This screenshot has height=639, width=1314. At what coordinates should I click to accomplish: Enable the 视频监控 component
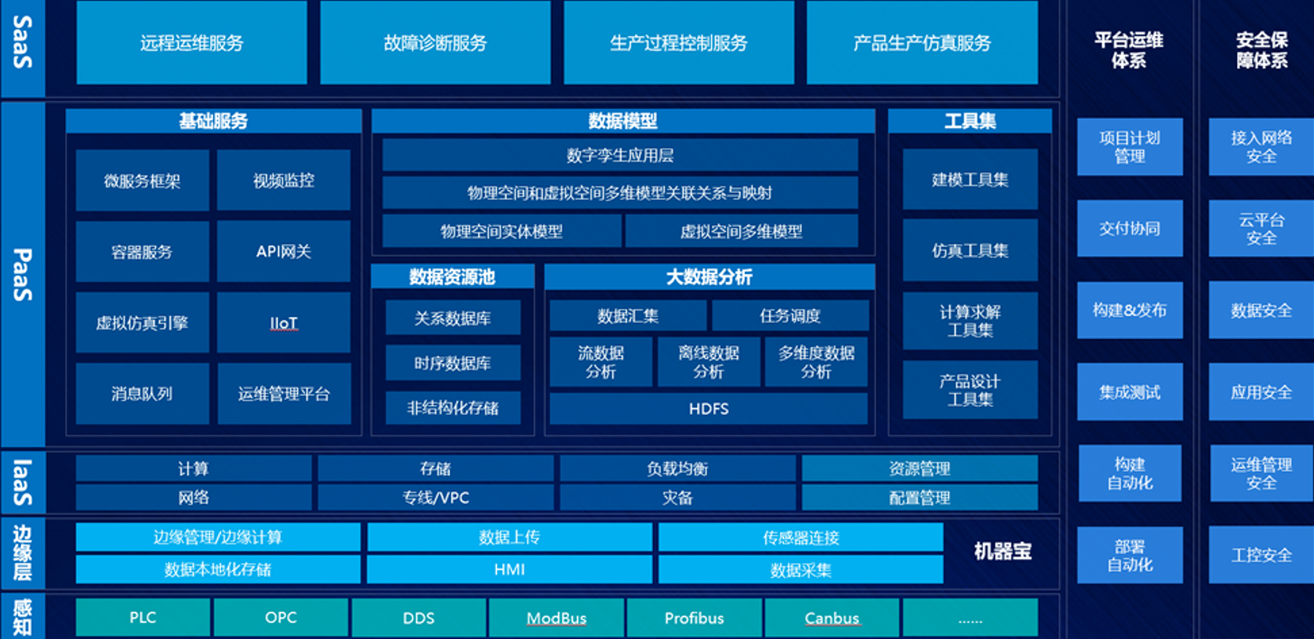pyautogui.click(x=282, y=180)
